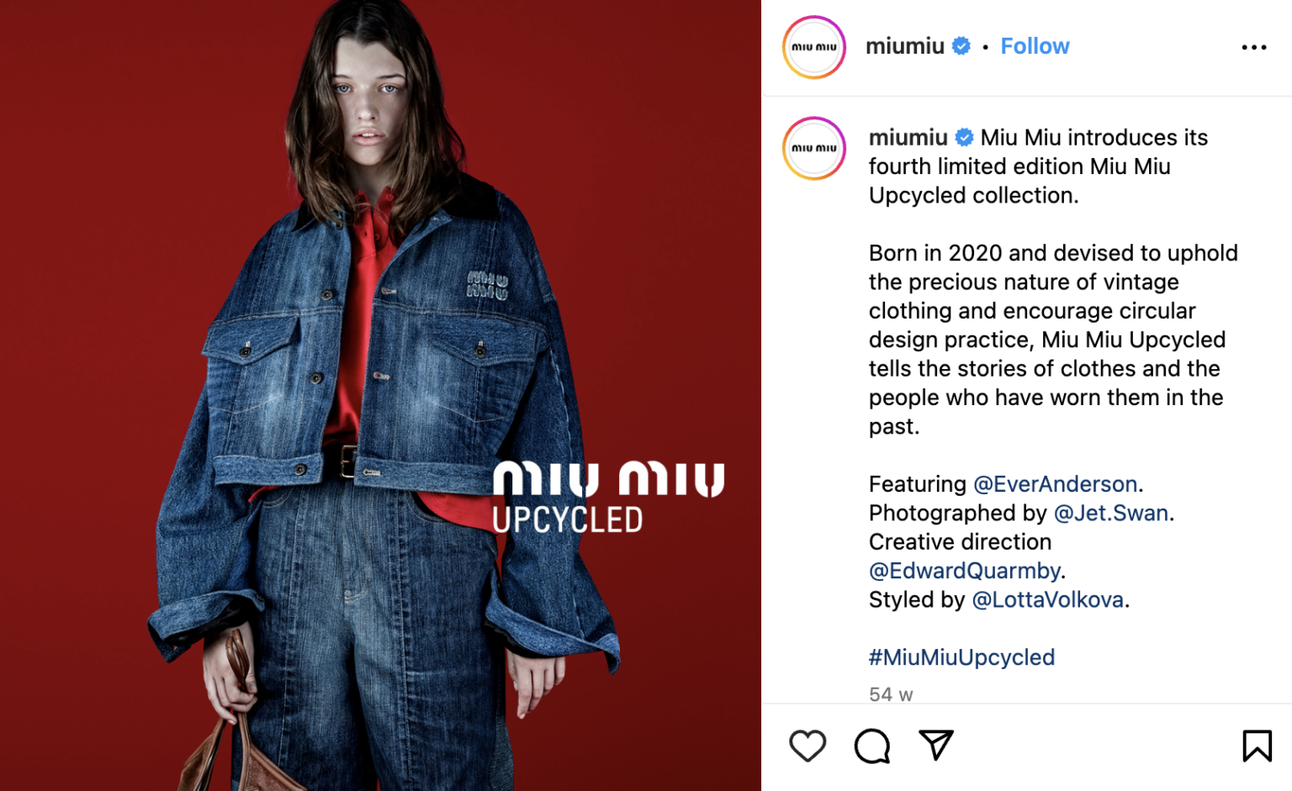Open the @EverAnderson profile mention
This screenshot has width=1292, height=791.
1055,484
